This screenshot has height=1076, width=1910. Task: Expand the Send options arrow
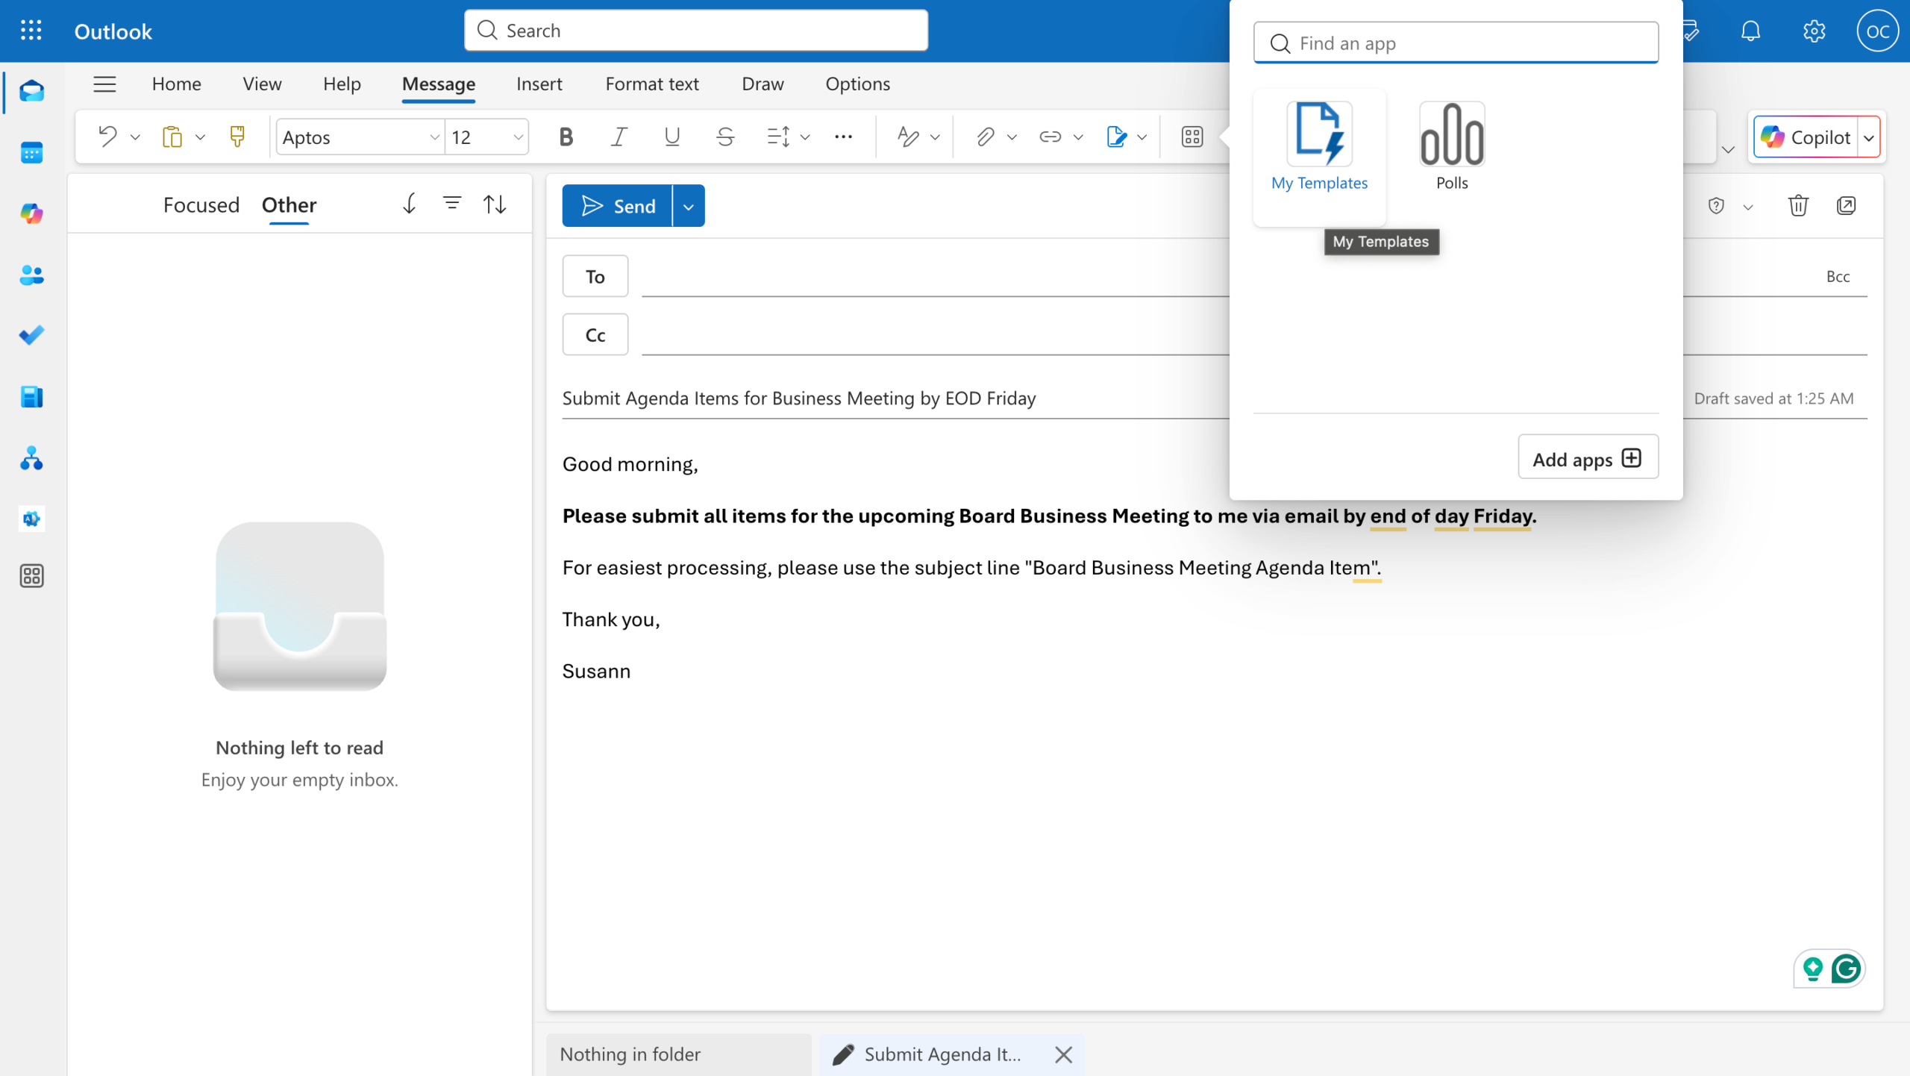coord(689,206)
